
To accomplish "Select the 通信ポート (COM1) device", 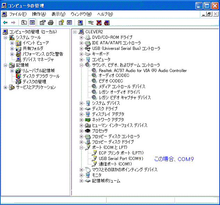I will click(115, 164).
